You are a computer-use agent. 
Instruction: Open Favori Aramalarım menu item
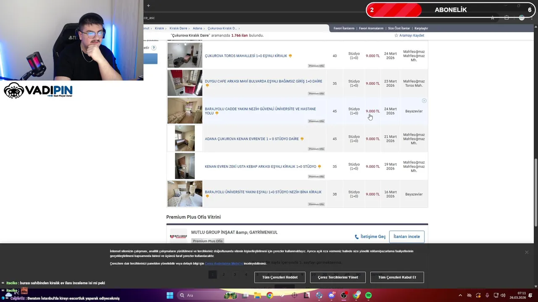(371, 29)
